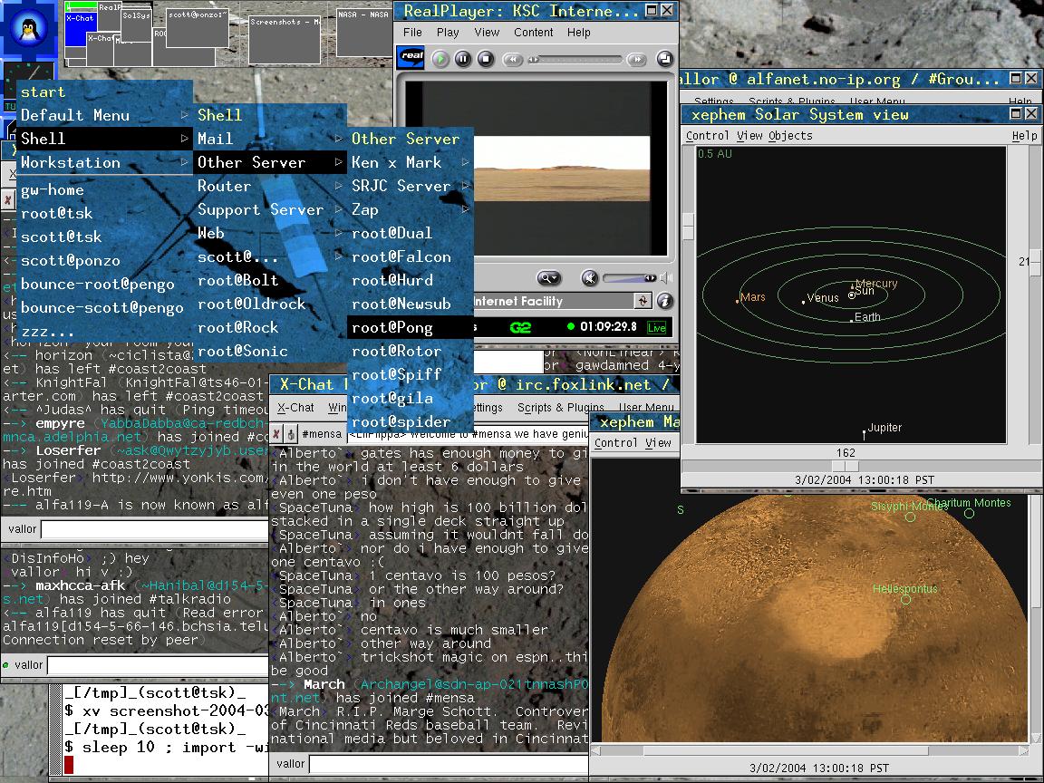Choose root@spider from the menu
The width and height of the screenshot is (1044, 783).
point(411,422)
